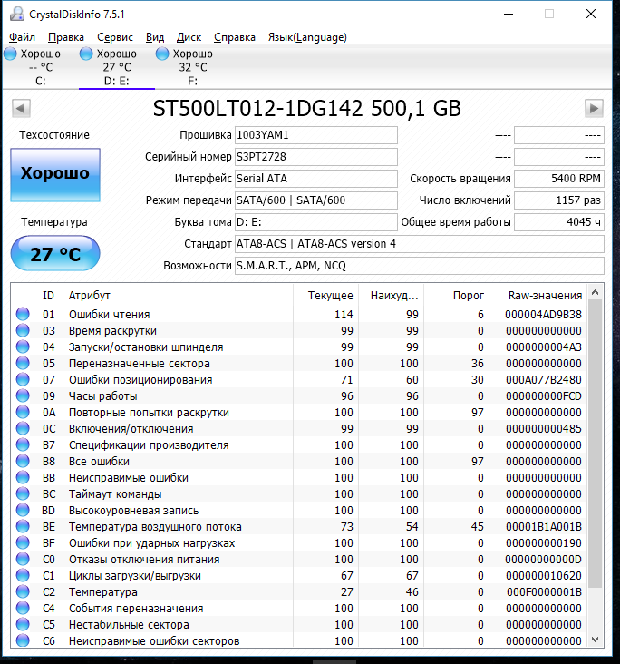
Task: Click status circle for Ошибки при ударных нагрузках
Action: [23, 542]
